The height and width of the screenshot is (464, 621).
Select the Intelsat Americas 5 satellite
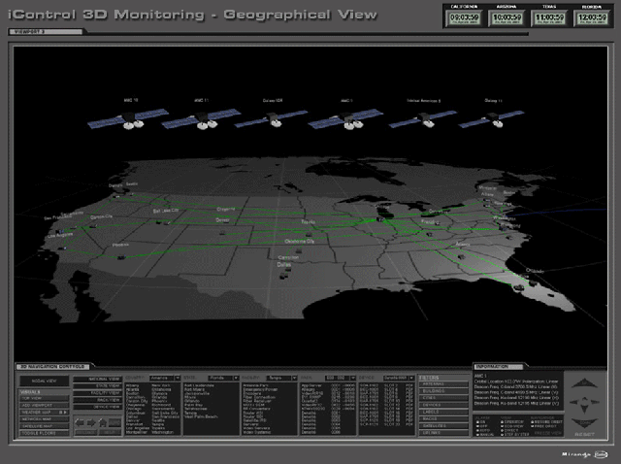[x=423, y=118]
